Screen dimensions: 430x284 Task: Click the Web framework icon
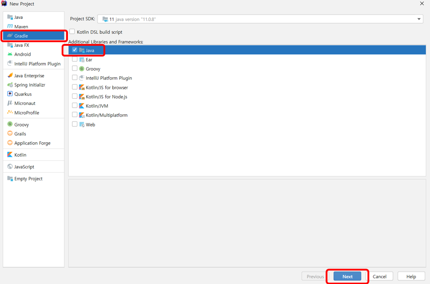[x=82, y=124]
